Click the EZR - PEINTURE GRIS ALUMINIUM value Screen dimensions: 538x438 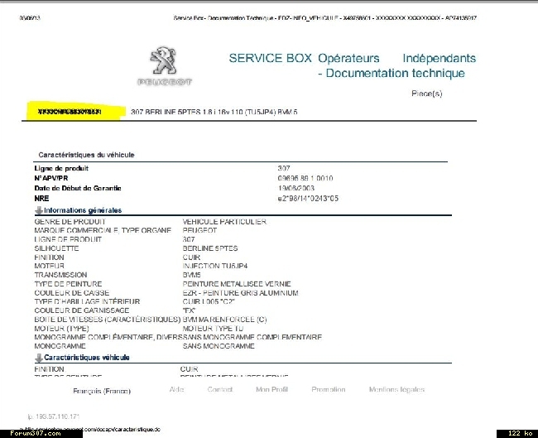[240, 293]
